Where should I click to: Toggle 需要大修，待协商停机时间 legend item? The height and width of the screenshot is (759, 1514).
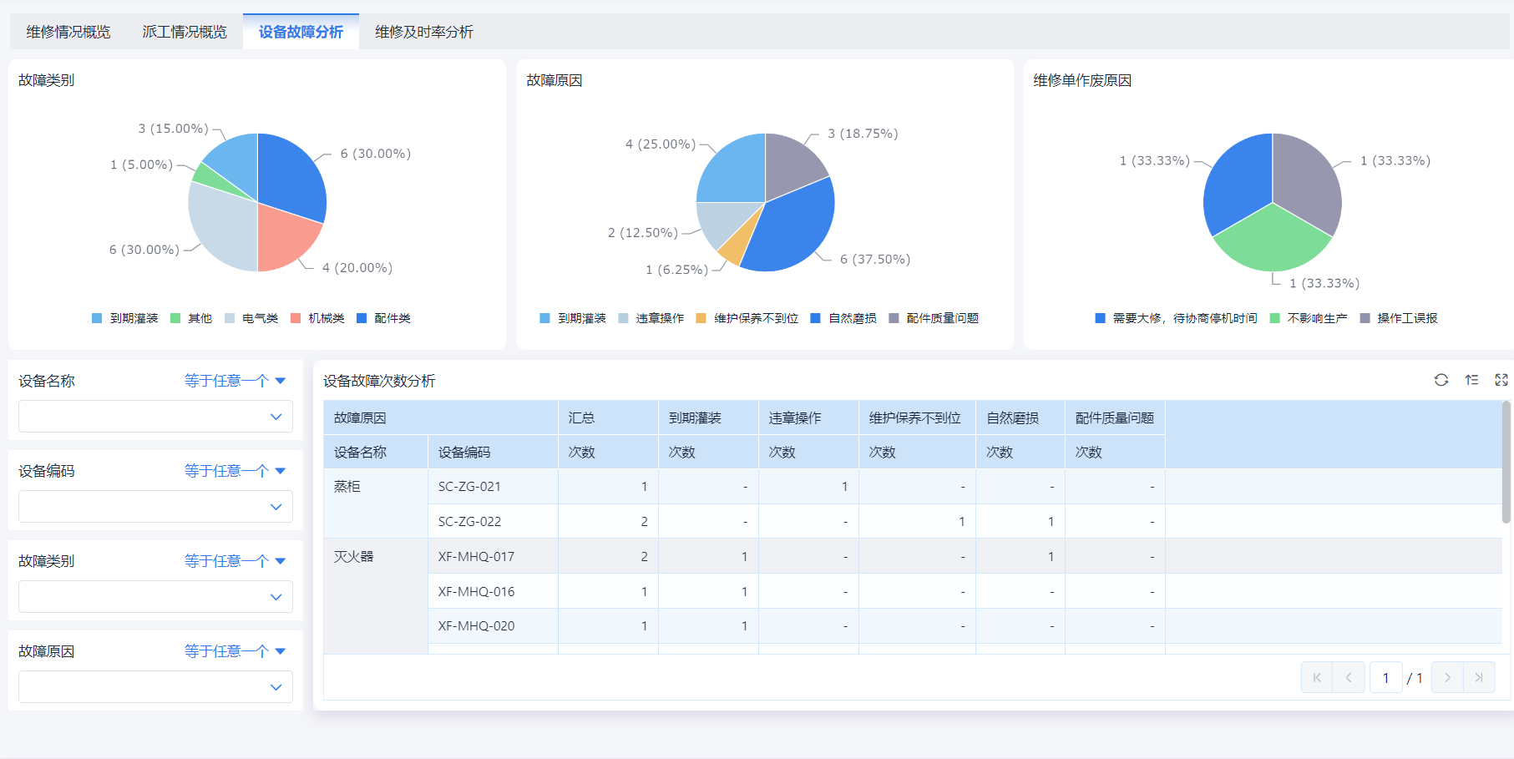pos(1177,318)
